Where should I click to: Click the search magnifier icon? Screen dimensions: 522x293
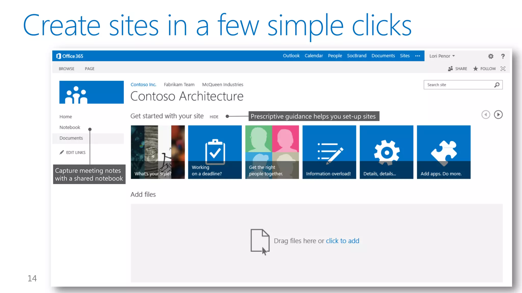497,85
